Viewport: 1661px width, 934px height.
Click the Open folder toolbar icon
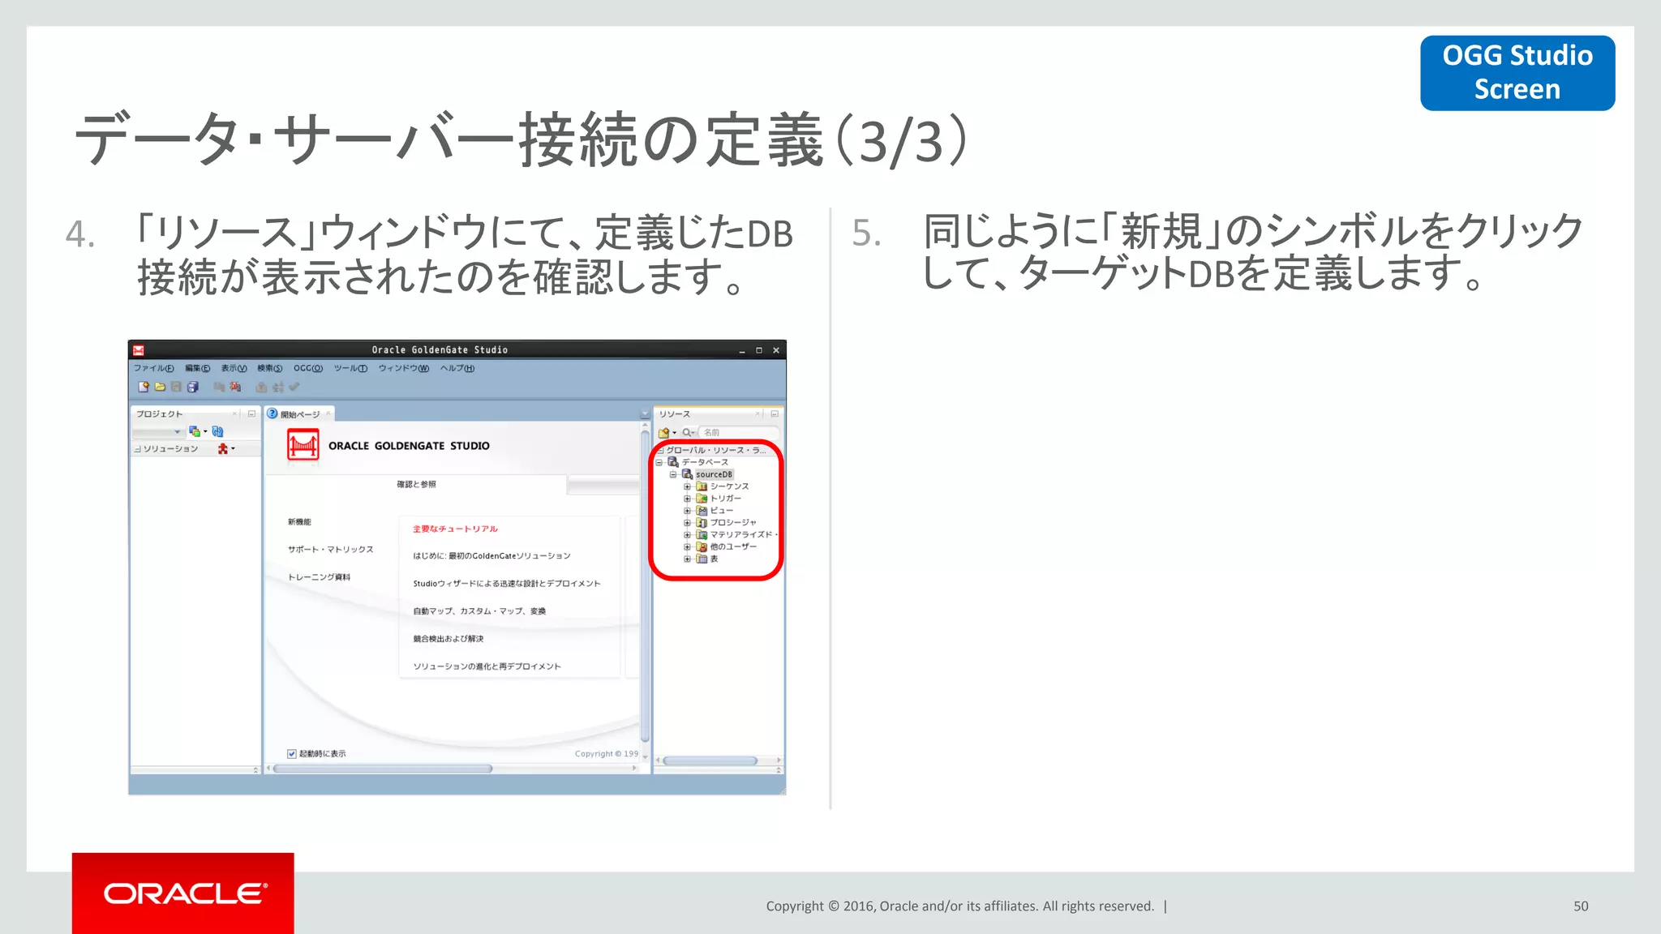click(x=161, y=387)
